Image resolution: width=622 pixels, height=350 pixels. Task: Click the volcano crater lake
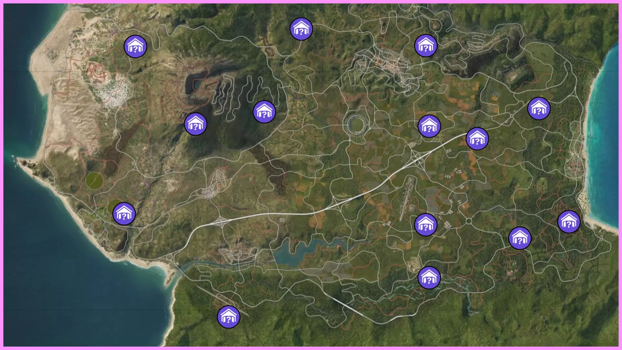tap(198, 85)
